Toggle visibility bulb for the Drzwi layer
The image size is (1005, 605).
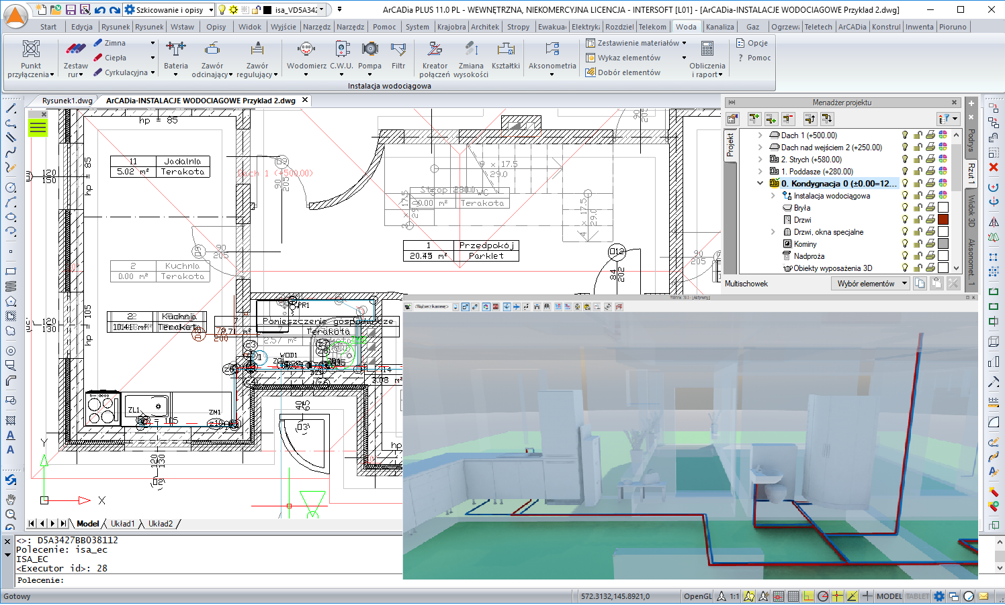905,220
